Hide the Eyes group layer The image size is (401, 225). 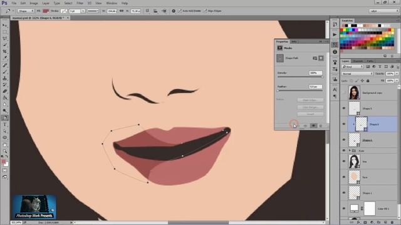(x=344, y=151)
